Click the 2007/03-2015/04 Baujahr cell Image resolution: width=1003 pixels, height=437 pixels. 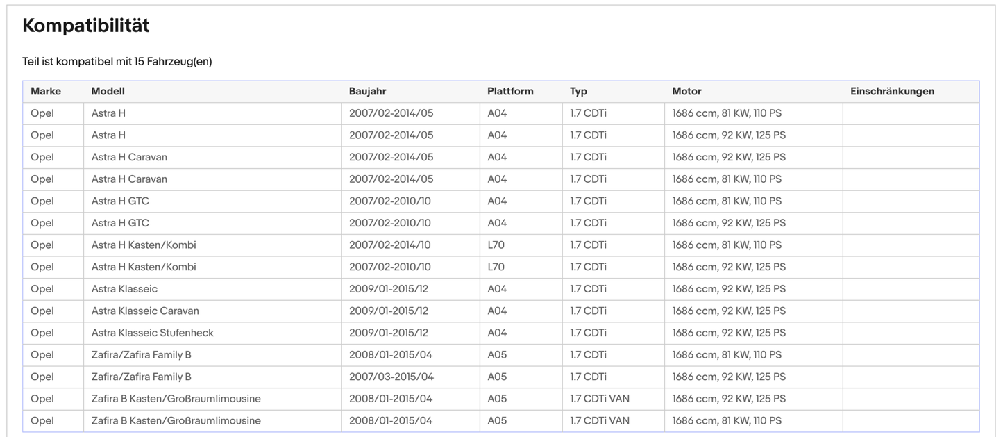point(390,377)
